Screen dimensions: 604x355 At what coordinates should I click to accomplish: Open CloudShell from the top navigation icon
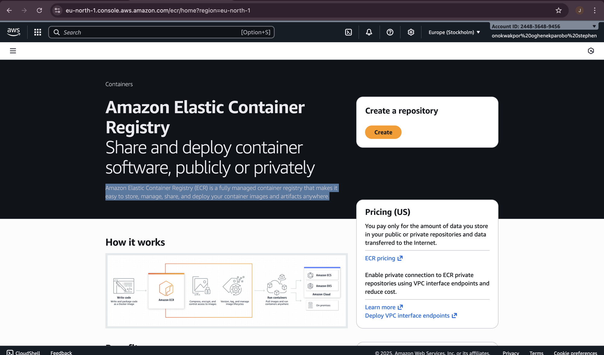point(349,32)
